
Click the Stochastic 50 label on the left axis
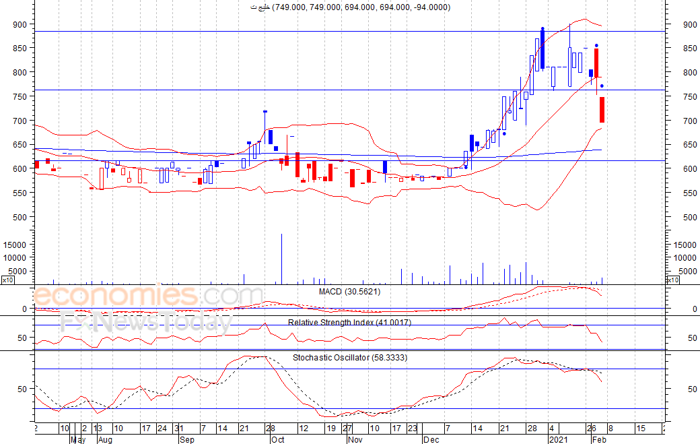point(22,389)
